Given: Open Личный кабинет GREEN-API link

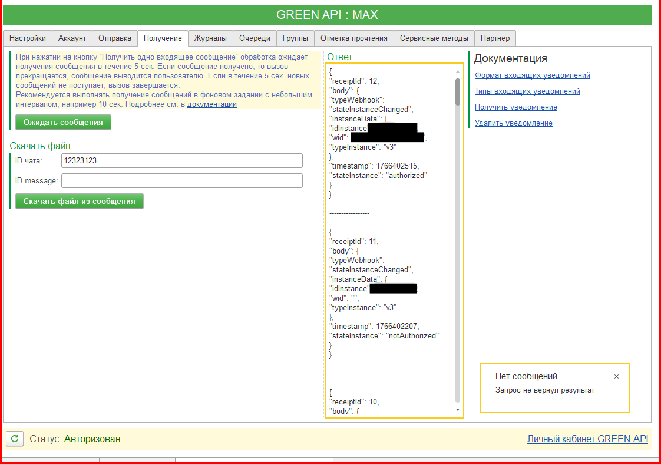Looking at the screenshot, I should click(x=587, y=439).
